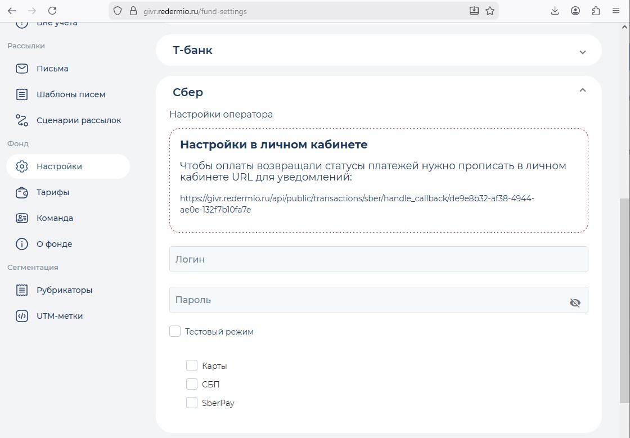Click the Логин input field
The width and height of the screenshot is (630, 438).
coord(379,259)
